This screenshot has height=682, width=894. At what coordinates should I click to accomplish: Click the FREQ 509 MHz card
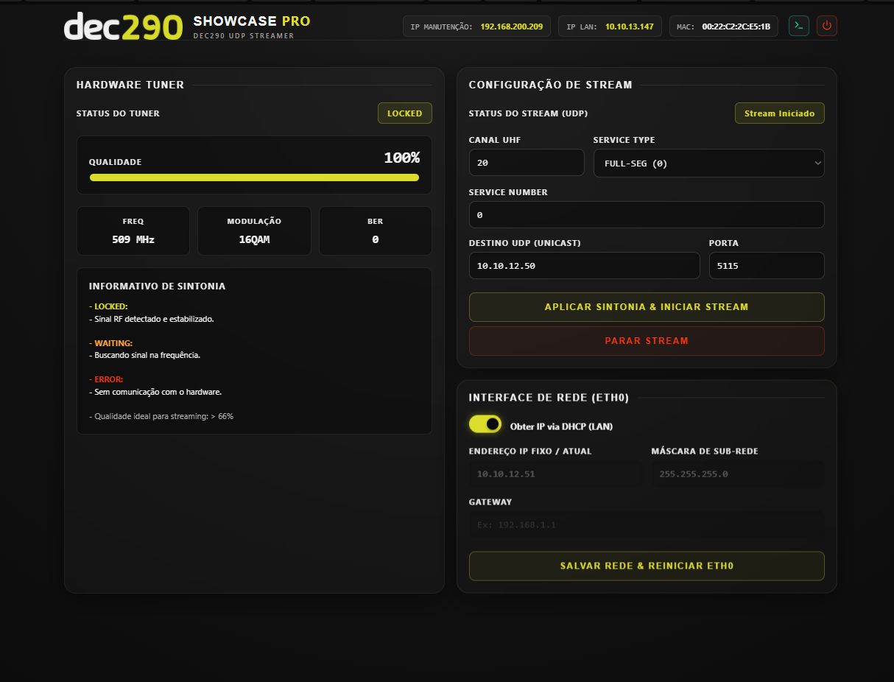[x=133, y=231]
